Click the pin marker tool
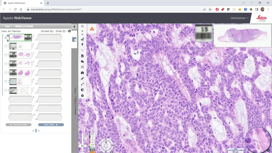 pyautogui.click(x=82, y=45)
